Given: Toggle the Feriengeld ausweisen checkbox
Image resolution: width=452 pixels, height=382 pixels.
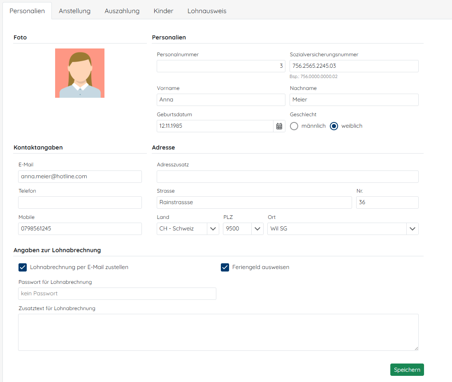Looking at the screenshot, I should (x=225, y=267).
